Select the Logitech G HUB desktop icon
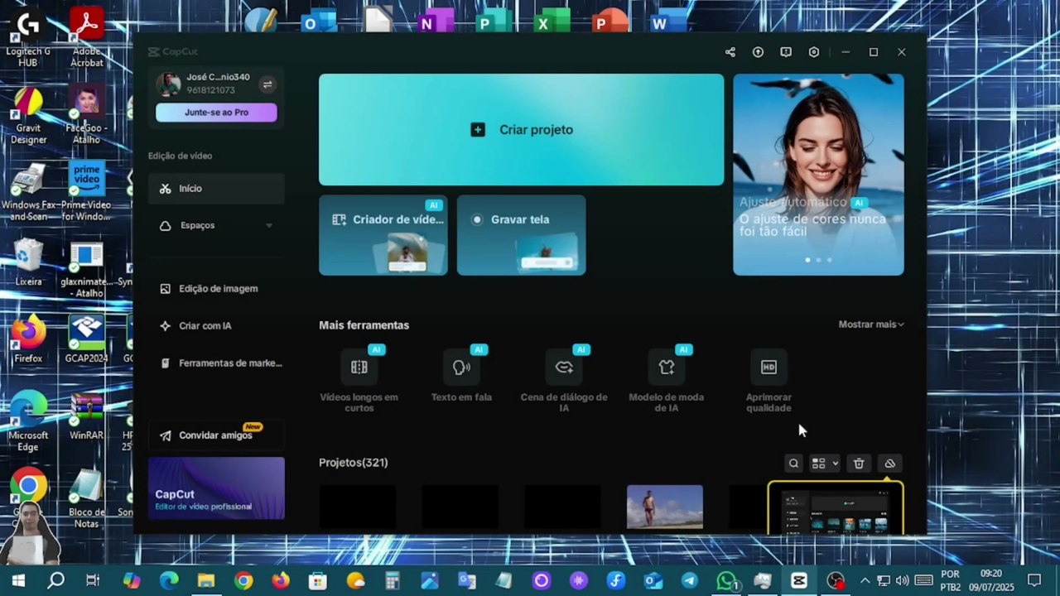The width and height of the screenshot is (1060, 596). tap(28, 36)
